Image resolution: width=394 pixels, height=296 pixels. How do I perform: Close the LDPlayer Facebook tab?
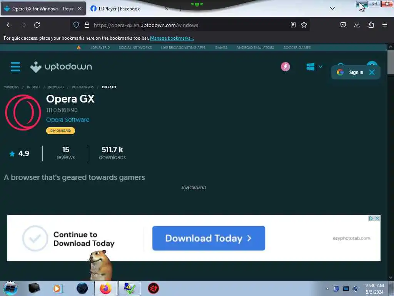(166, 8)
